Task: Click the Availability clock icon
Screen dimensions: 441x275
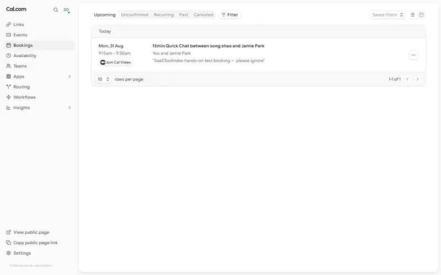Action: point(9,56)
